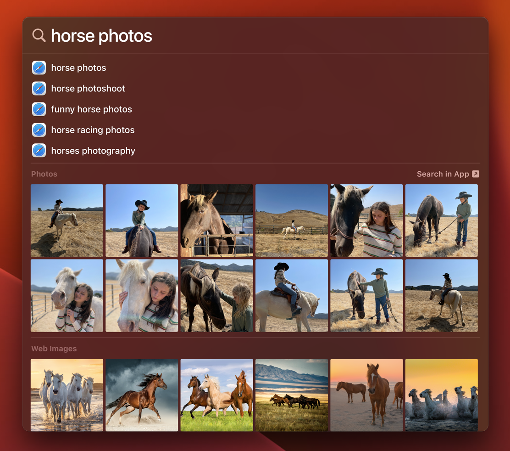Open photo of child in hat on dark horse from behind

(142, 220)
